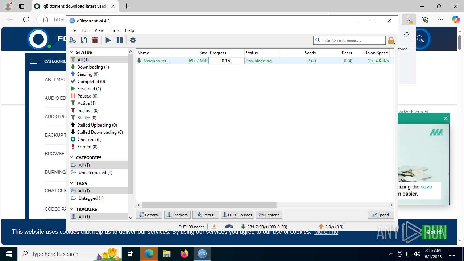The width and height of the screenshot is (464, 261).
Task: Close the advertisement with X
Action: [x=446, y=118]
